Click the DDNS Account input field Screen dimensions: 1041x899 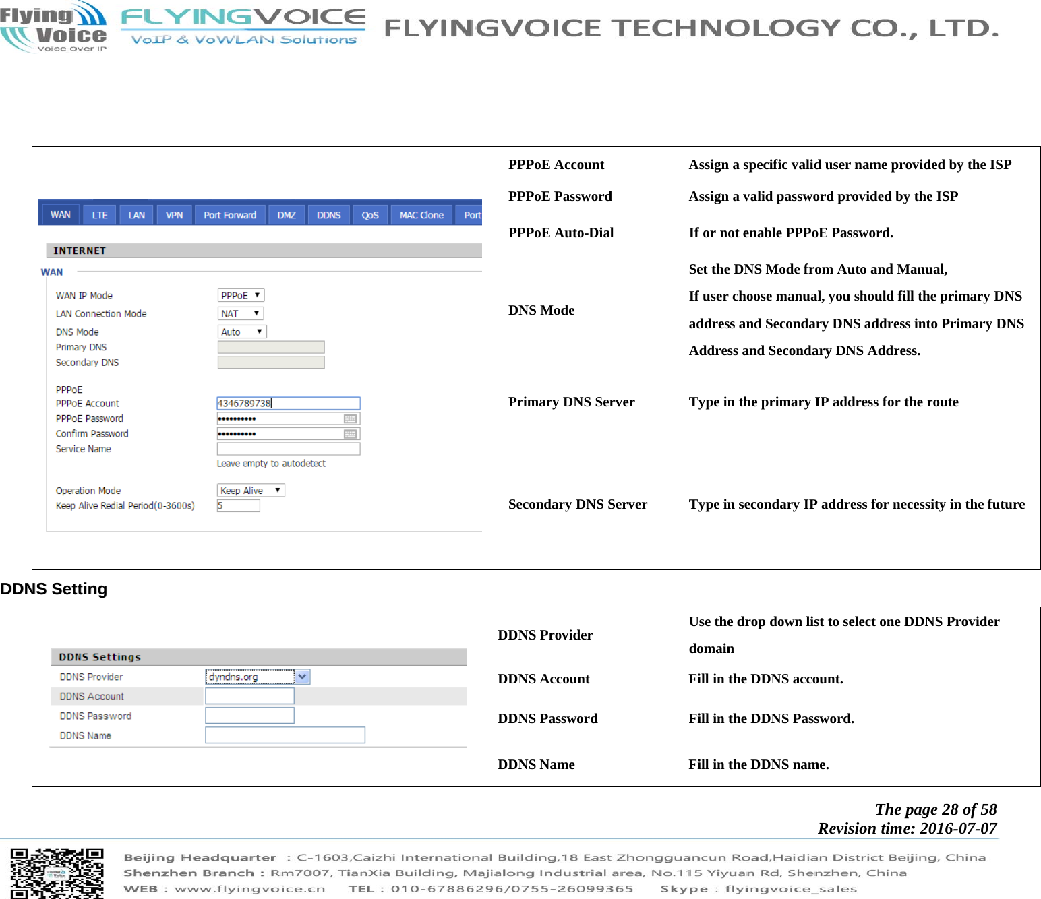click(x=249, y=696)
